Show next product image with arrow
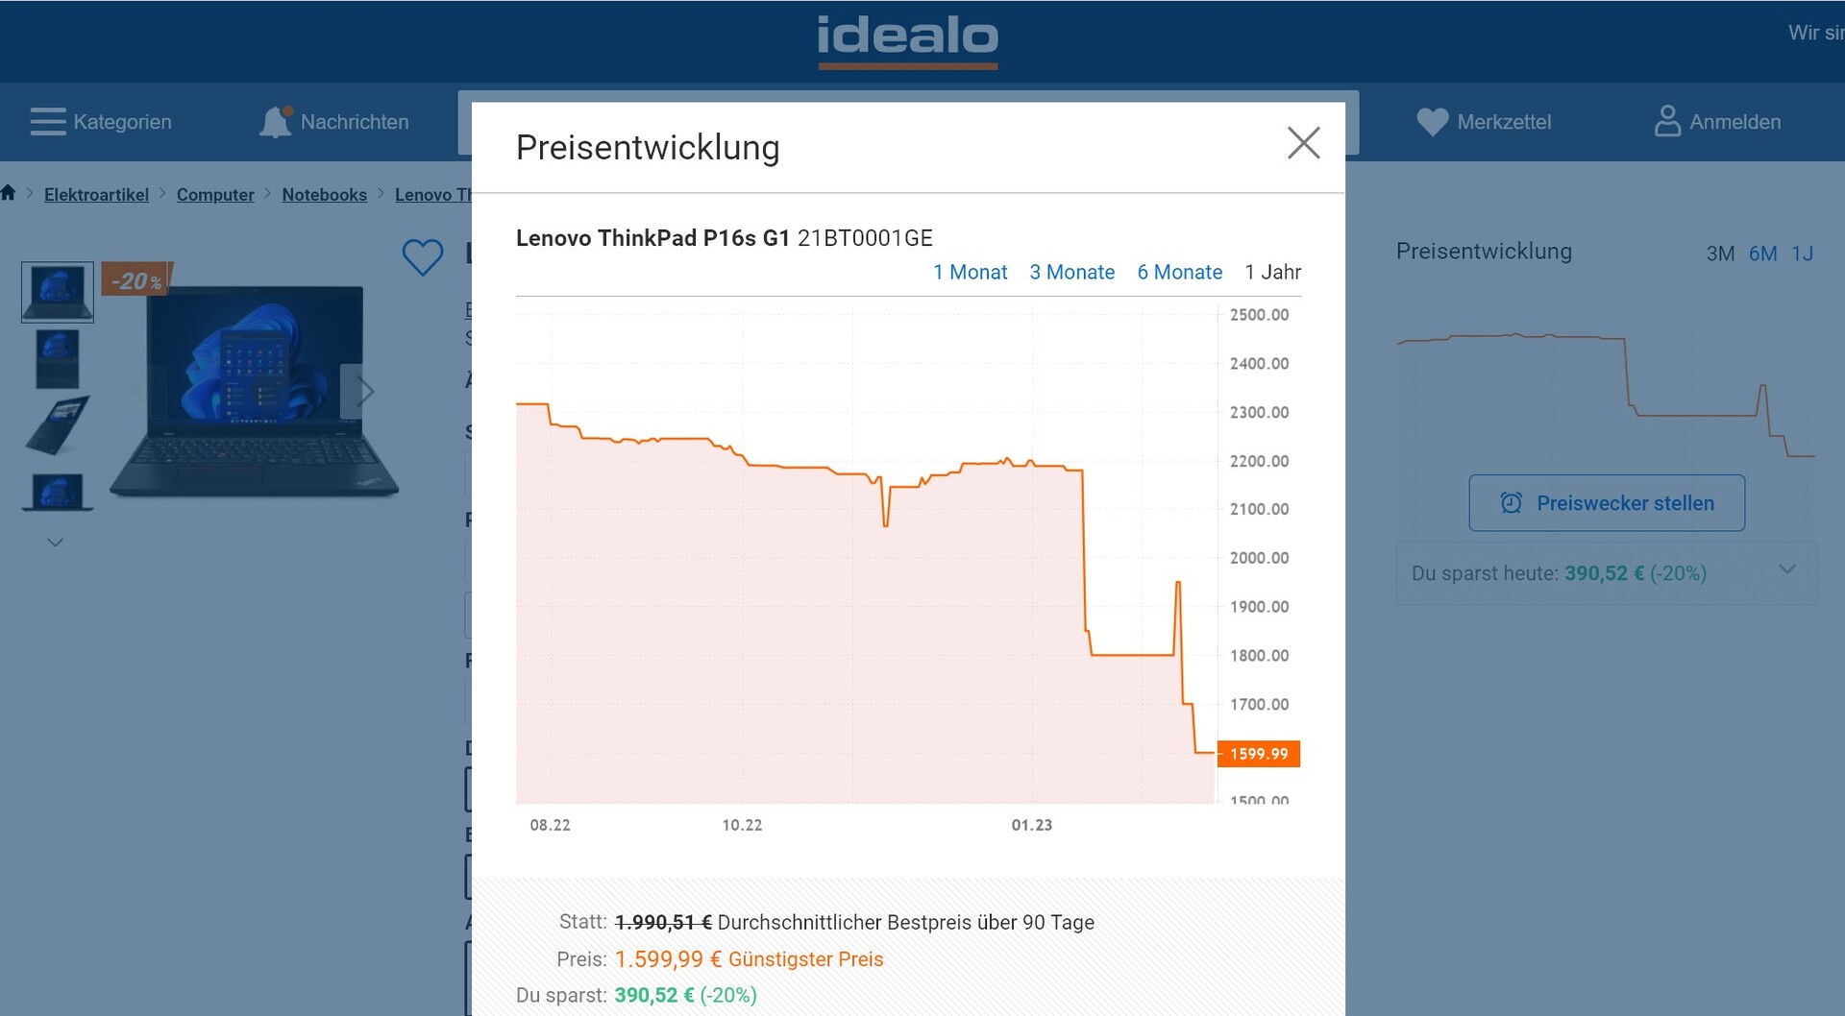The width and height of the screenshot is (1845, 1016). click(x=364, y=391)
